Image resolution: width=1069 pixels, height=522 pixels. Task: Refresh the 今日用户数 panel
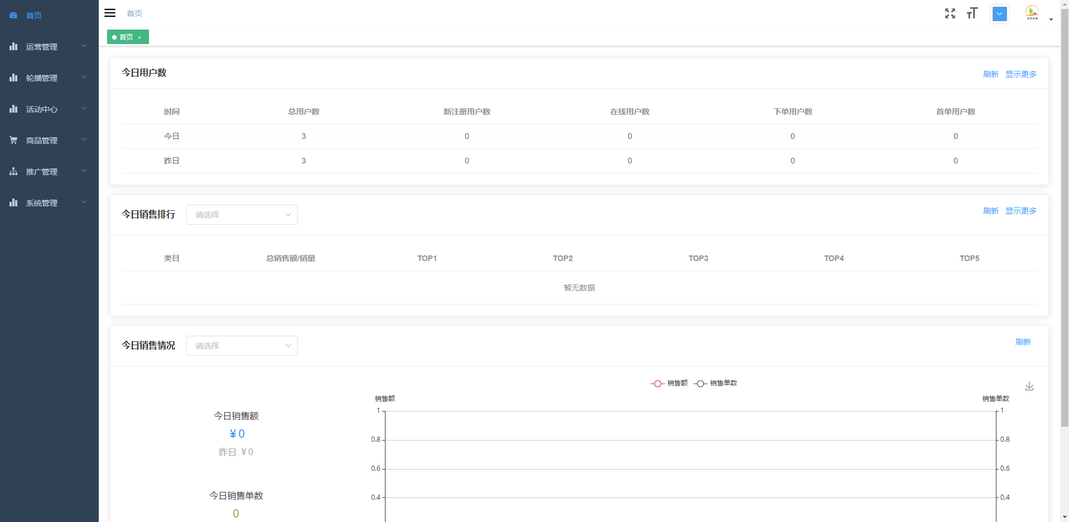point(990,74)
